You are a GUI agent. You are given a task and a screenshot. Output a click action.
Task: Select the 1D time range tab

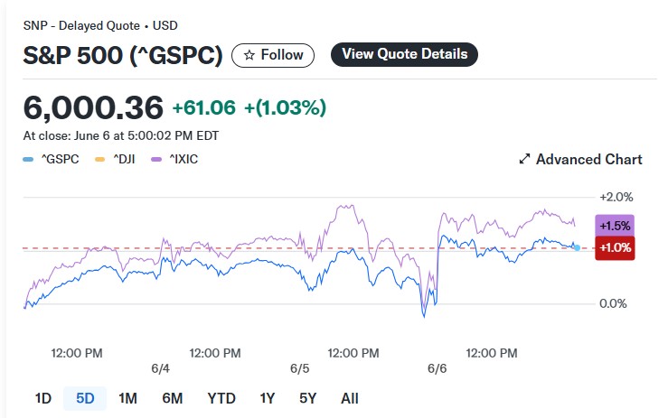pos(43,398)
